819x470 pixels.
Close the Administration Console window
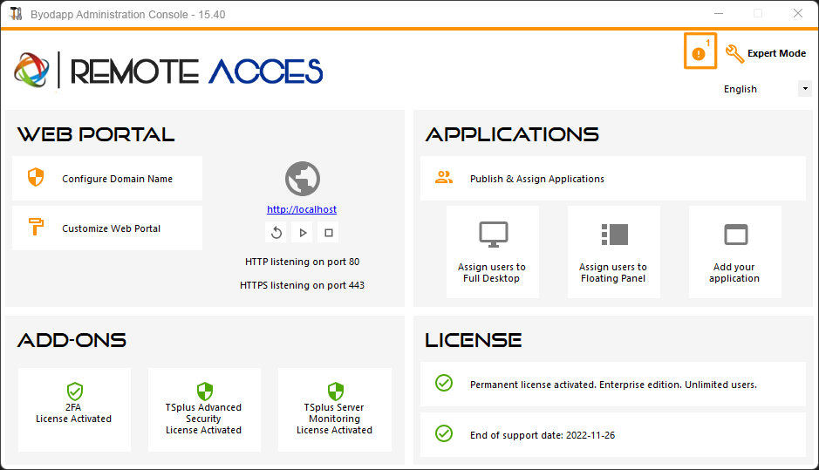[798, 14]
